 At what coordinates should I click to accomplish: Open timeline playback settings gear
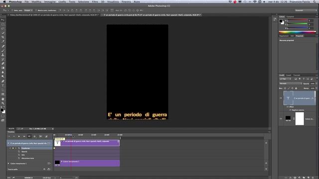pos(34,136)
